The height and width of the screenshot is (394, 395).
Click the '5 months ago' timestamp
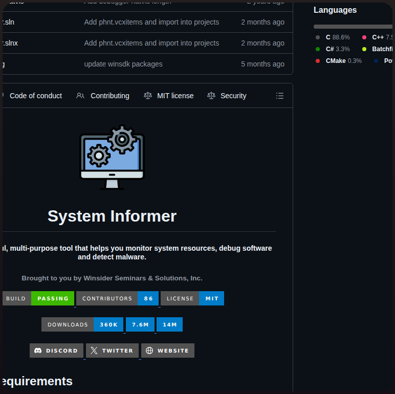262,64
